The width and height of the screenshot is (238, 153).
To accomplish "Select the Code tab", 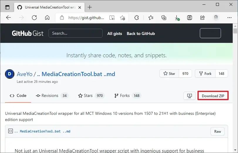I will point(18,95).
